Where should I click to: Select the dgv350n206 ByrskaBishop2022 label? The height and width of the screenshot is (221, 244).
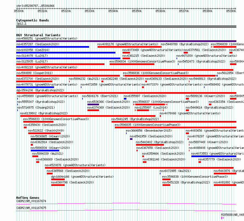[40, 90]
